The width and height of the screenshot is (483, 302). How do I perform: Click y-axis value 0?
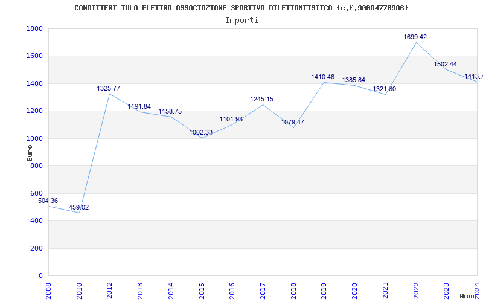[40, 276]
